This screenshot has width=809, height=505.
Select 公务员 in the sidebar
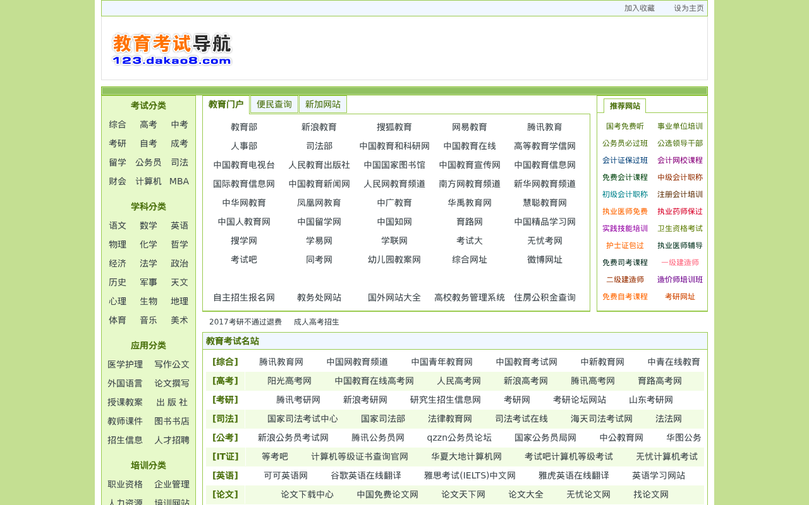click(x=149, y=163)
